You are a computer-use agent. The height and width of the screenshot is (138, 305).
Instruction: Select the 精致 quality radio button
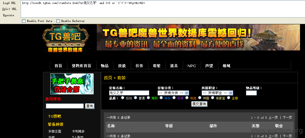click(x=148, y=98)
